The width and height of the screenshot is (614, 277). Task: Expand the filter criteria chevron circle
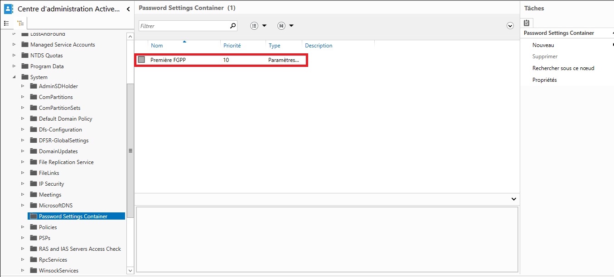510,26
